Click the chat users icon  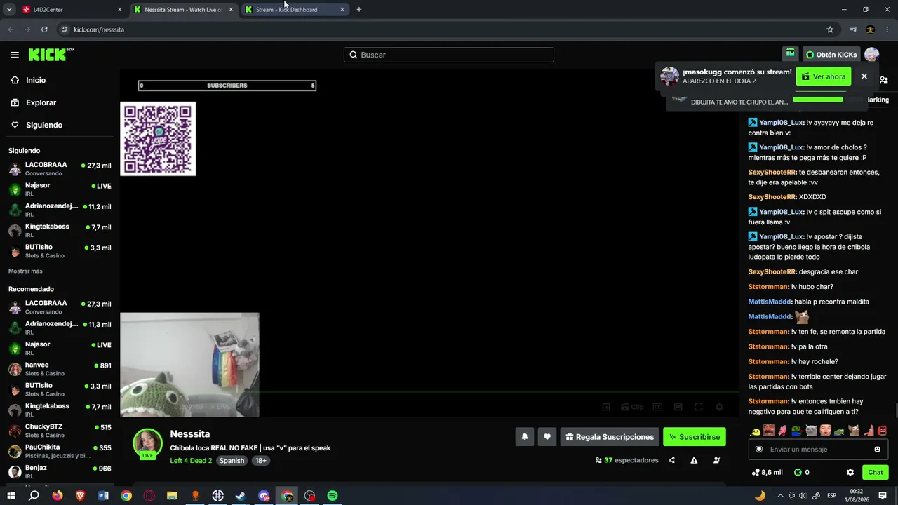coord(883,81)
